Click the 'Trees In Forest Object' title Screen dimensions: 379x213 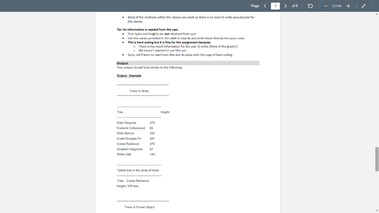pyautogui.click(x=140, y=207)
